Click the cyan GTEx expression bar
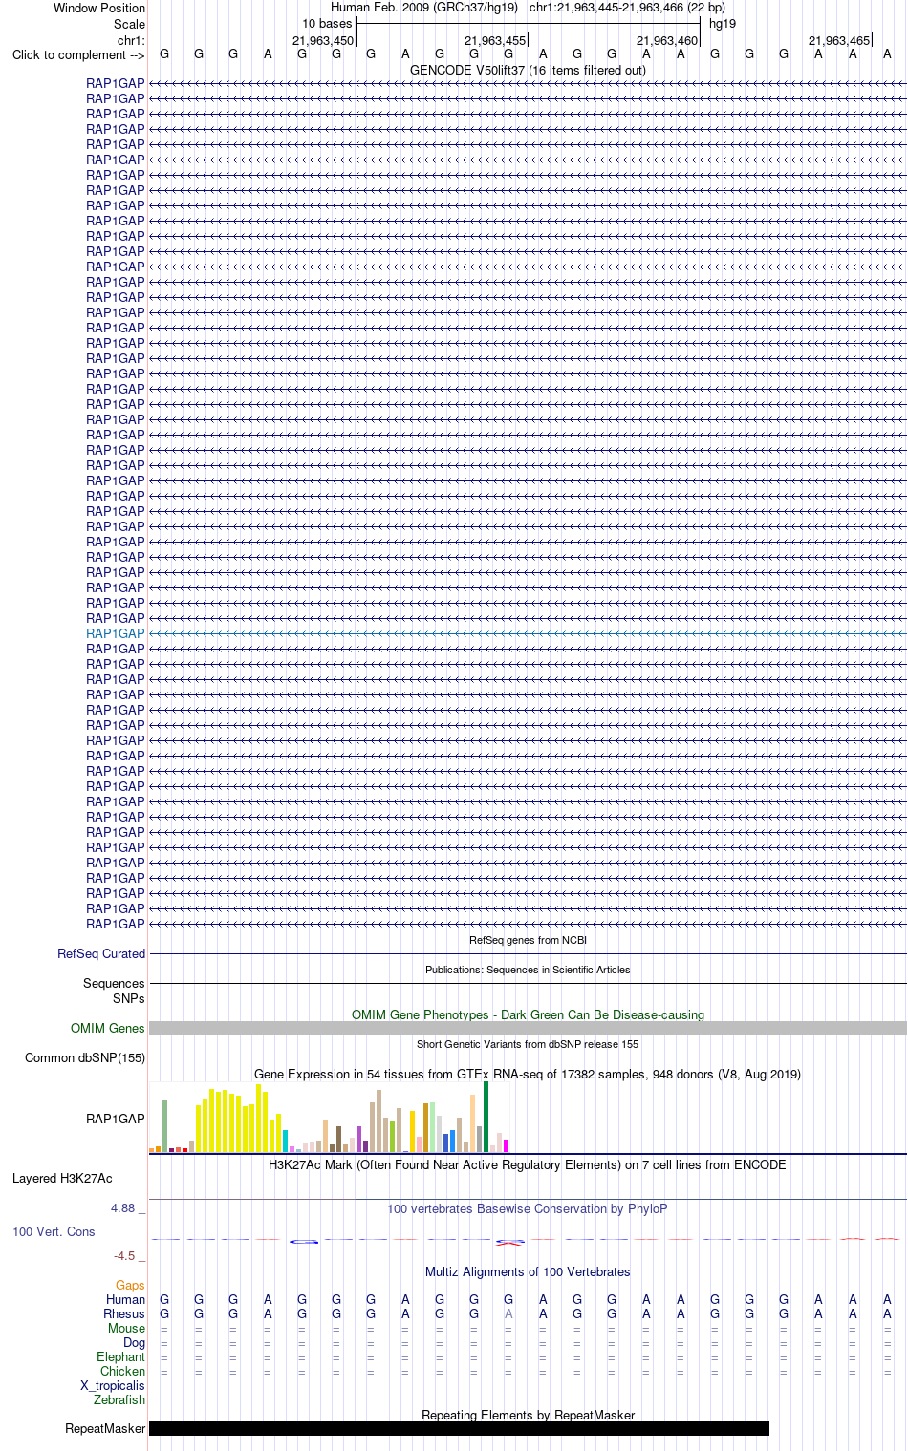 [x=285, y=1141]
